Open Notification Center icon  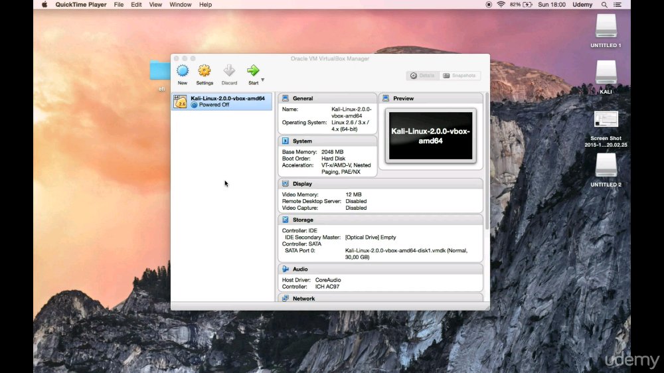click(x=618, y=5)
